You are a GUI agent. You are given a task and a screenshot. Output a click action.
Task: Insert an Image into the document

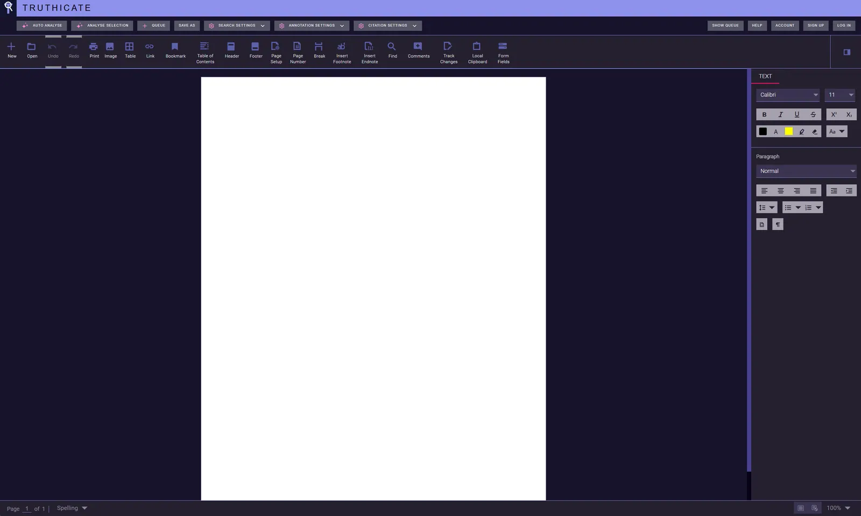point(110,50)
